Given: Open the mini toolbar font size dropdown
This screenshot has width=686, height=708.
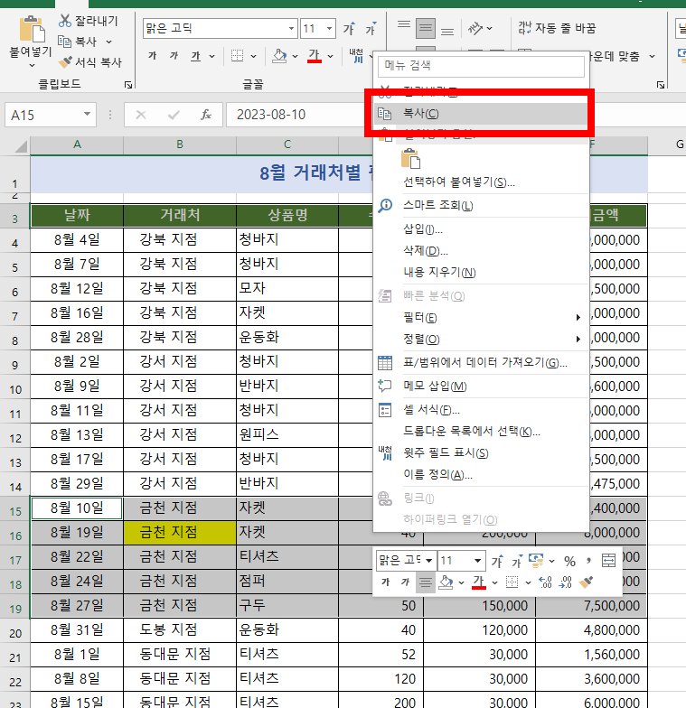Looking at the screenshot, I should pos(477,561).
